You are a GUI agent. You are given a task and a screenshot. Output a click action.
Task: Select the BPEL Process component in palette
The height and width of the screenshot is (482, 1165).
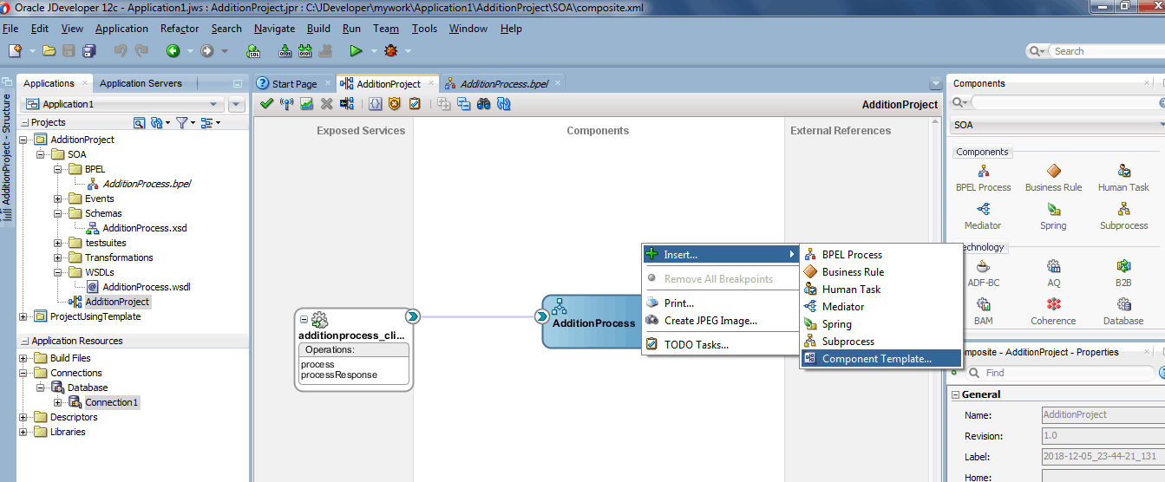(983, 179)
